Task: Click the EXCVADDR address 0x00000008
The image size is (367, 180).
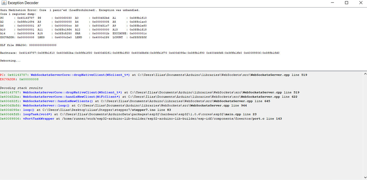Action: click(x=29, y=79)
